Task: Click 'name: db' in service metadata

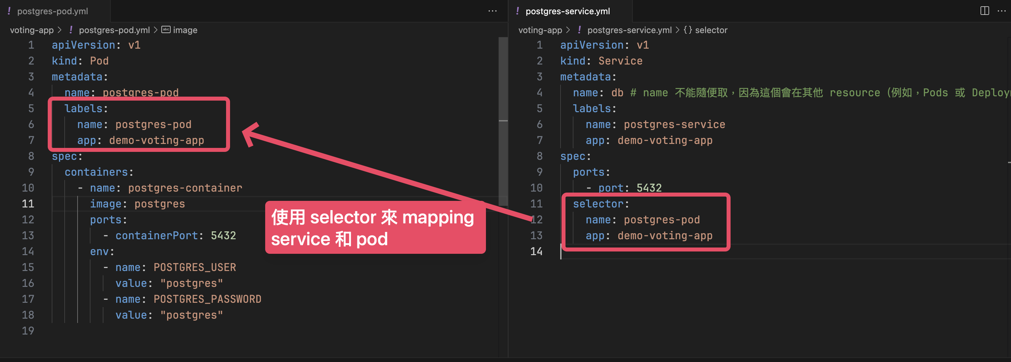Action: click(x=598, y=92)
